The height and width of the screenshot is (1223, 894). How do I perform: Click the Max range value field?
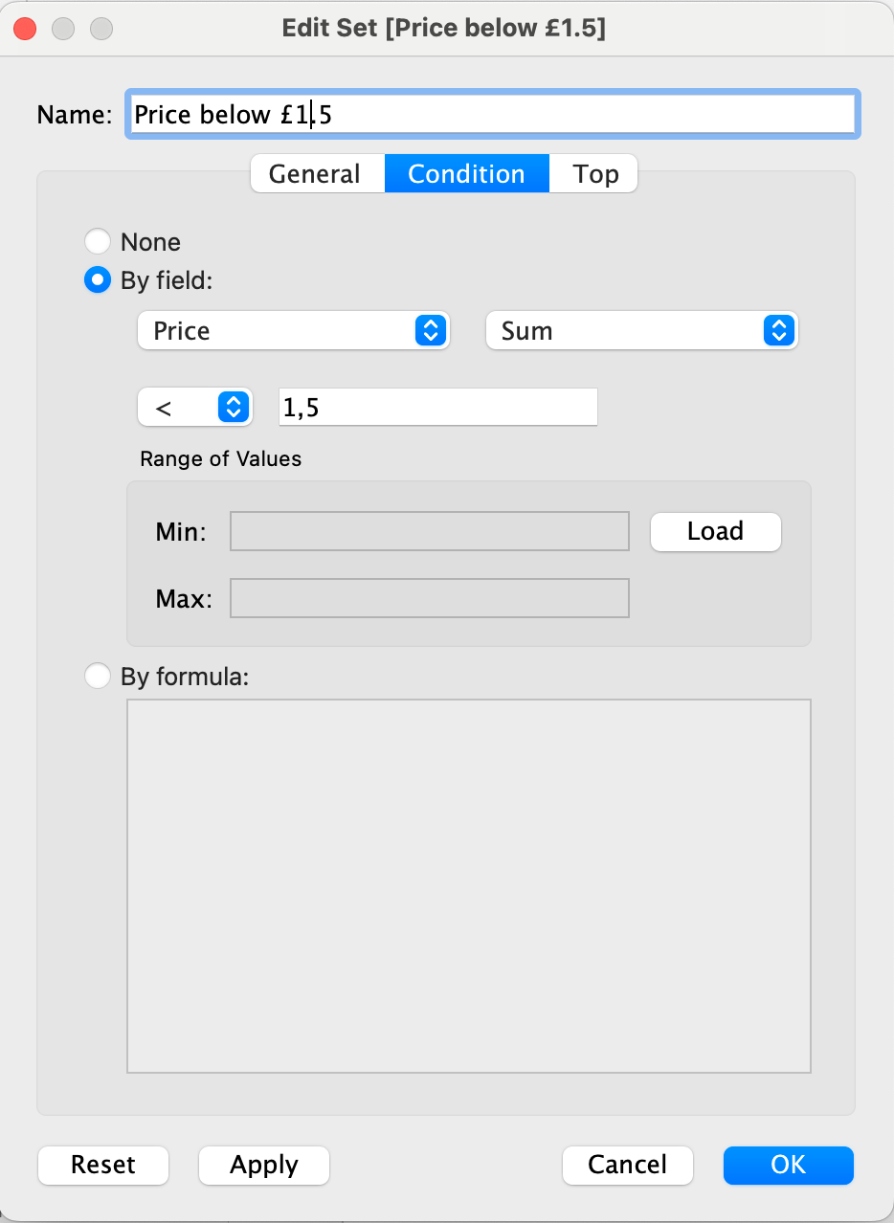(430, 598)
